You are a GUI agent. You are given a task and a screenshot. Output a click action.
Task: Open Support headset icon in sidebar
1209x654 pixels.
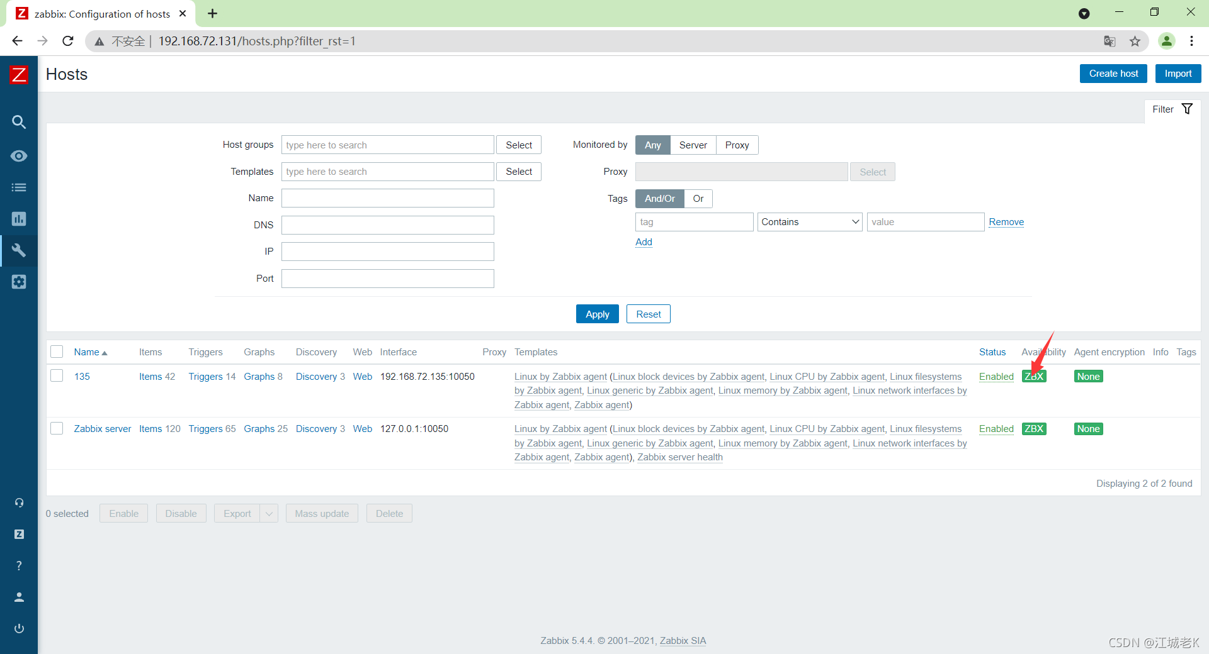(19, 502)
